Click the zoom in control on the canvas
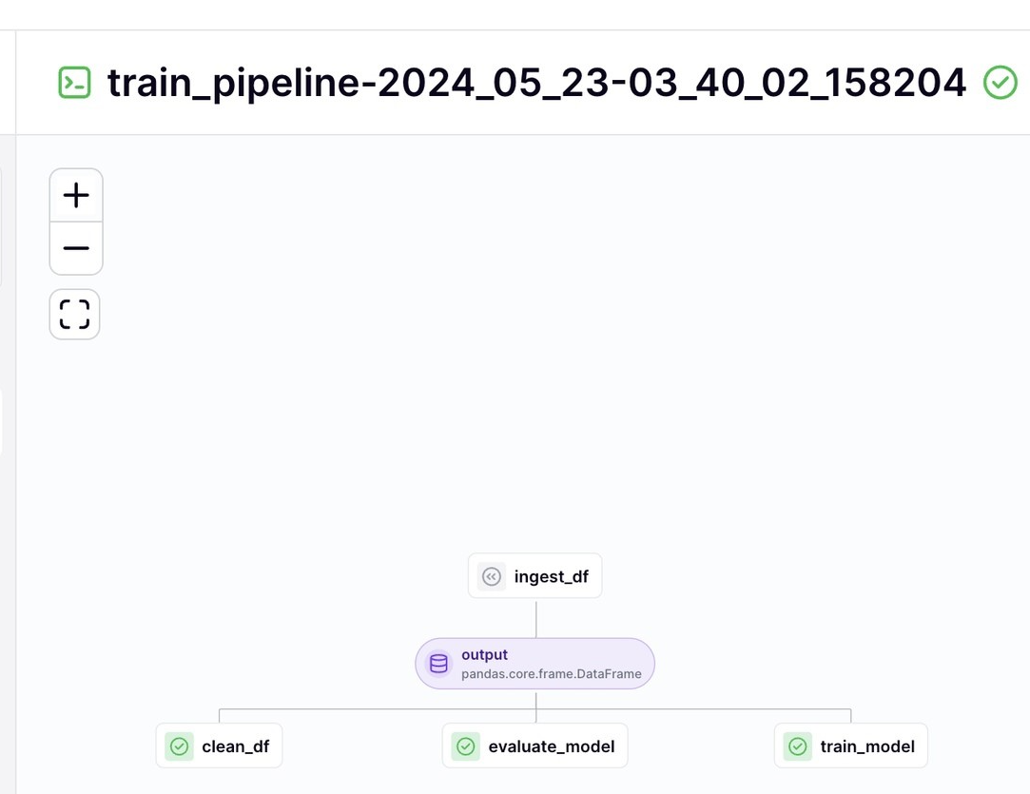 76,194
